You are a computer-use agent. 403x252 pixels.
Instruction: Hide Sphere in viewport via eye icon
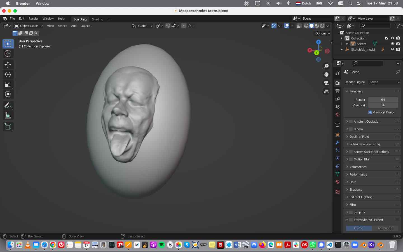pos(392,44)
